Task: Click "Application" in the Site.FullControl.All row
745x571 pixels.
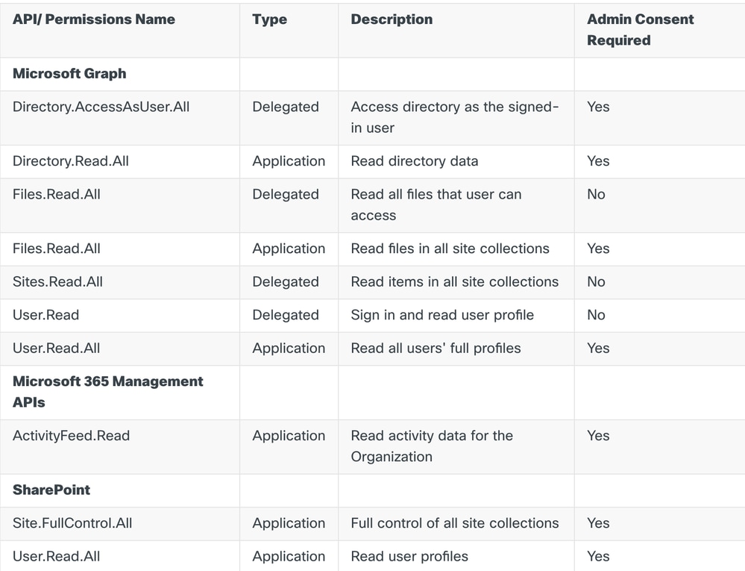Action: tap(289, 523)
